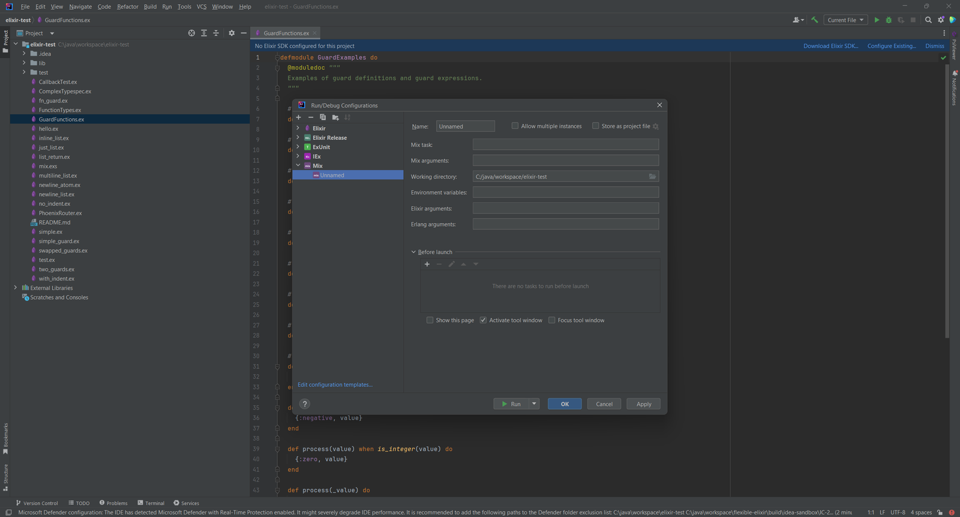Open the dialog help question mark

[305, 404]
